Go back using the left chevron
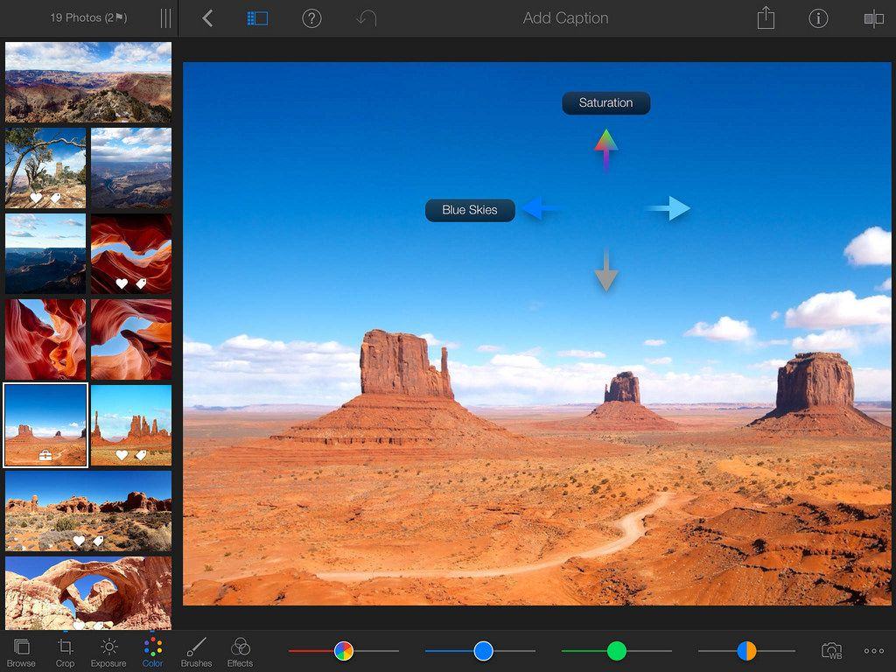The width and height of the screenshot is (896, 672). point(207,18)
